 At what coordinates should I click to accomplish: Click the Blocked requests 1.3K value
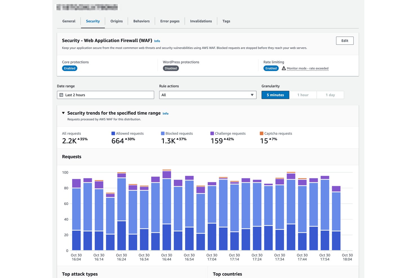point(168,141)
